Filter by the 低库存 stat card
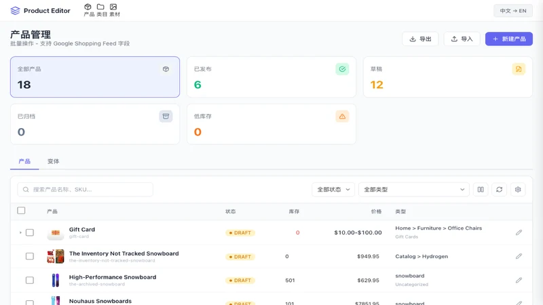Viewport: 543px width, 305px height. coord(271,124)
